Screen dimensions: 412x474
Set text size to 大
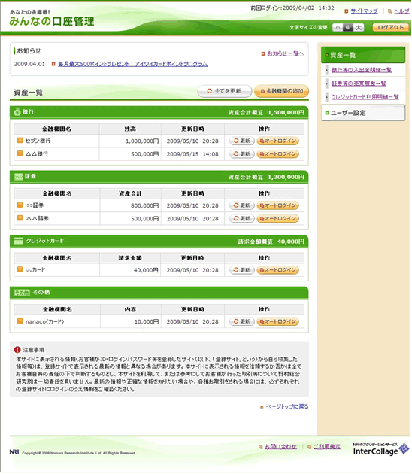358,28
